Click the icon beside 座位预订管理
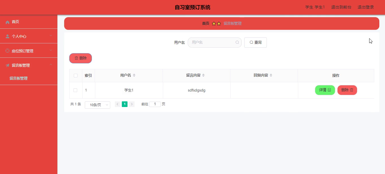This screenshot has width=385, height=174. click(8, 51)
